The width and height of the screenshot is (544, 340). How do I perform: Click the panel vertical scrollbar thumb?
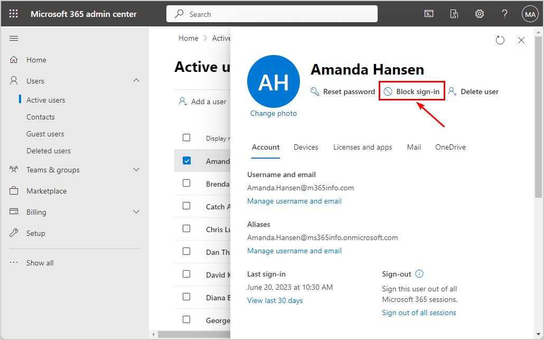click(x=538, y=116)
